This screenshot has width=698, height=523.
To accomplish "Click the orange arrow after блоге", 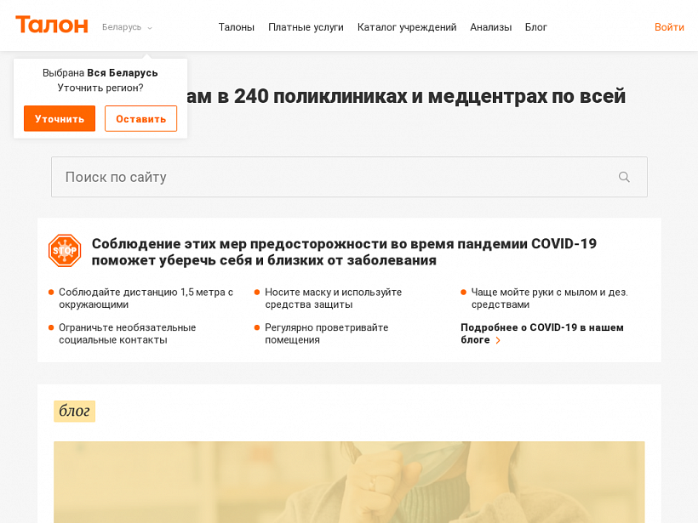I will pos(498,340).
